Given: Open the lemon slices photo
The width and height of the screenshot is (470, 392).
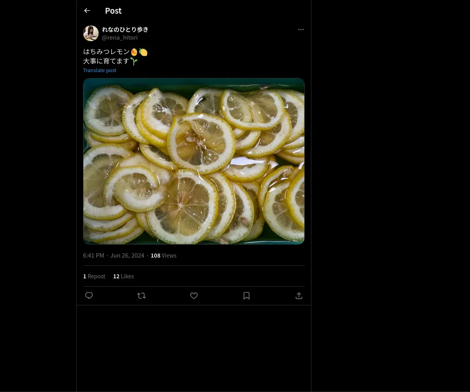Looking at the screenshot, I should tap(194, 161).
